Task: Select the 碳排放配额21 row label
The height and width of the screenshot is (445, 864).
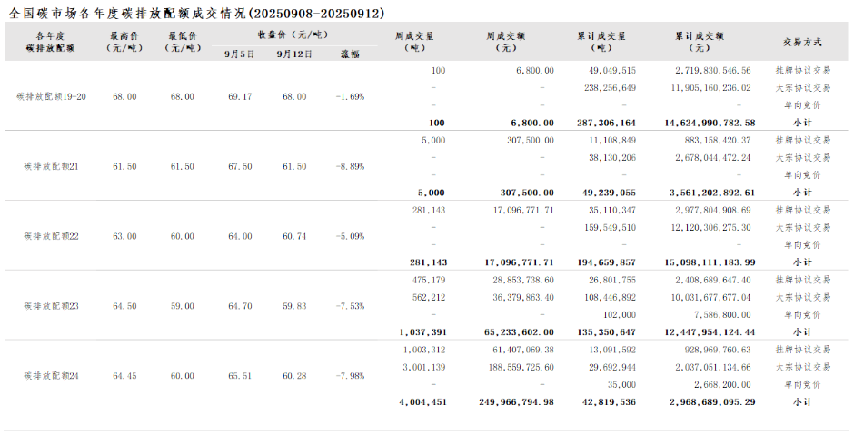Action: click(x=51, y=166)
